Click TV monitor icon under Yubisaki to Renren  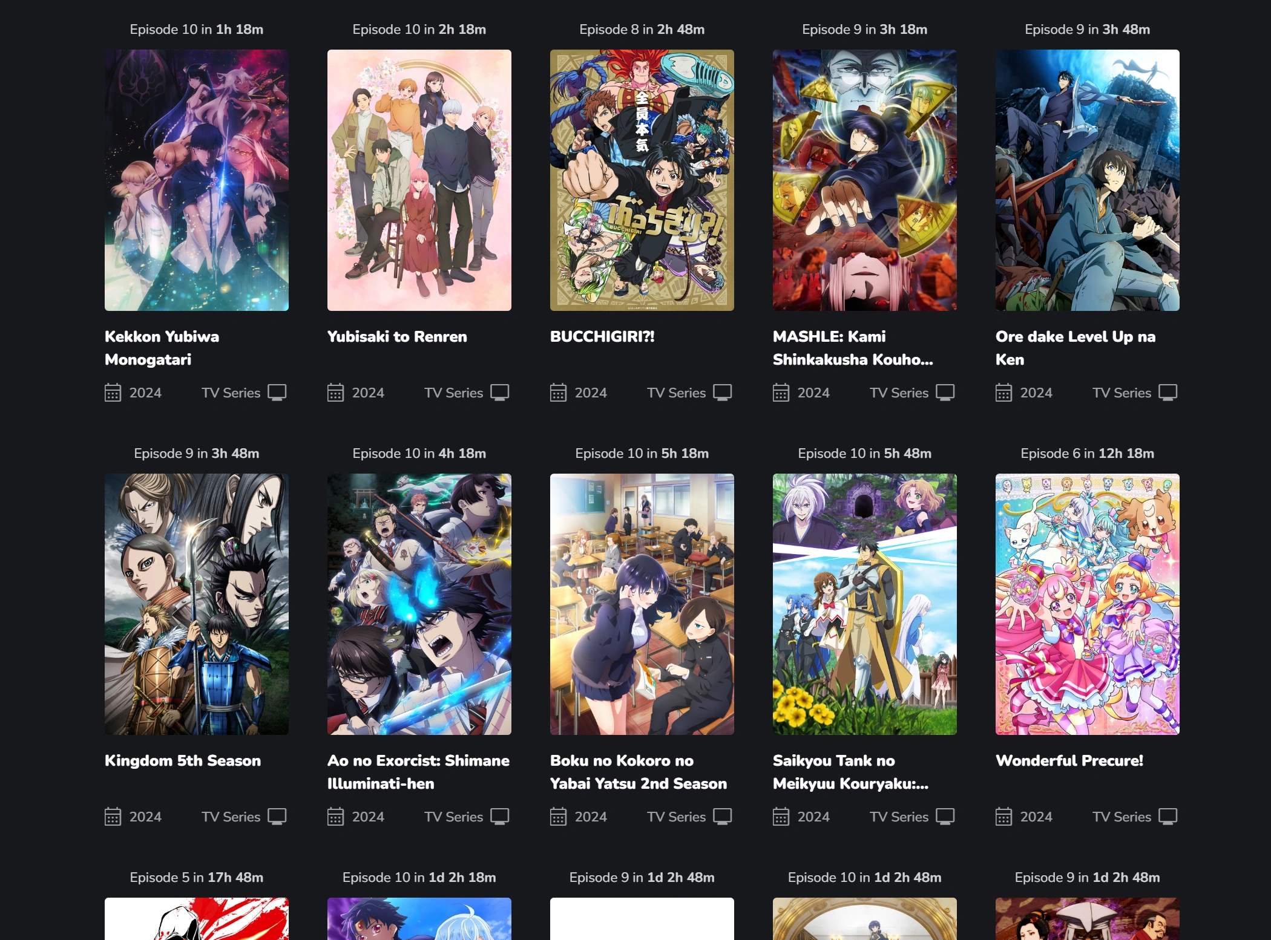click(x=499, y=393)
